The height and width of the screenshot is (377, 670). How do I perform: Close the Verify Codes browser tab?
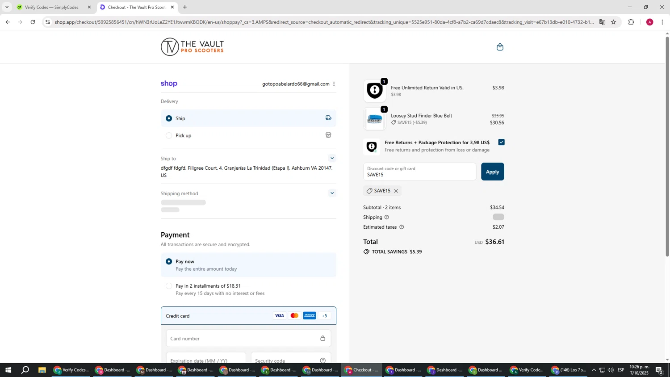[x=89, y=7]
